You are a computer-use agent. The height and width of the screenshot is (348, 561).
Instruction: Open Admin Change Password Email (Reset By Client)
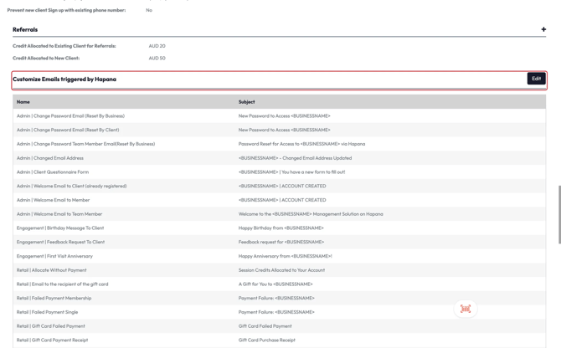[x=68, y=130]
